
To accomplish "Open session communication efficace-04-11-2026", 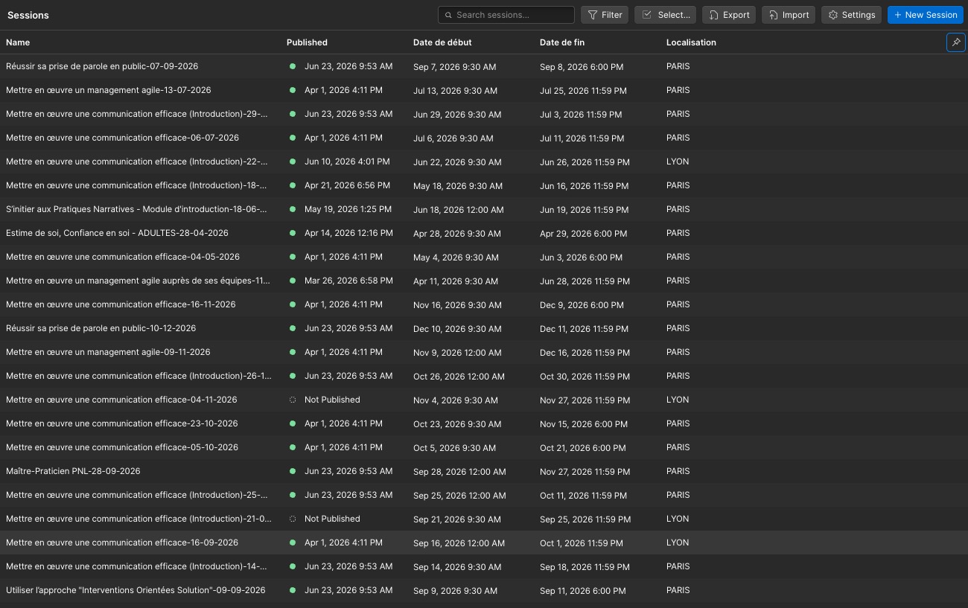I will tap(121, 400).
